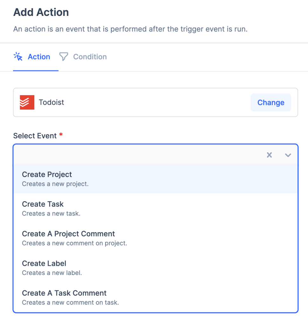The image size is (308, 326).
Task: Clear the Select Event field with the X icon
Action: coord(269,155)
